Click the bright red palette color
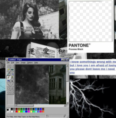 tap(17, 112)
